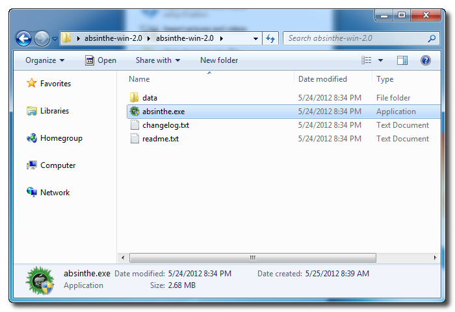Select the data folder name
Screen dimensions: 455x312
[x=149, y=98]
